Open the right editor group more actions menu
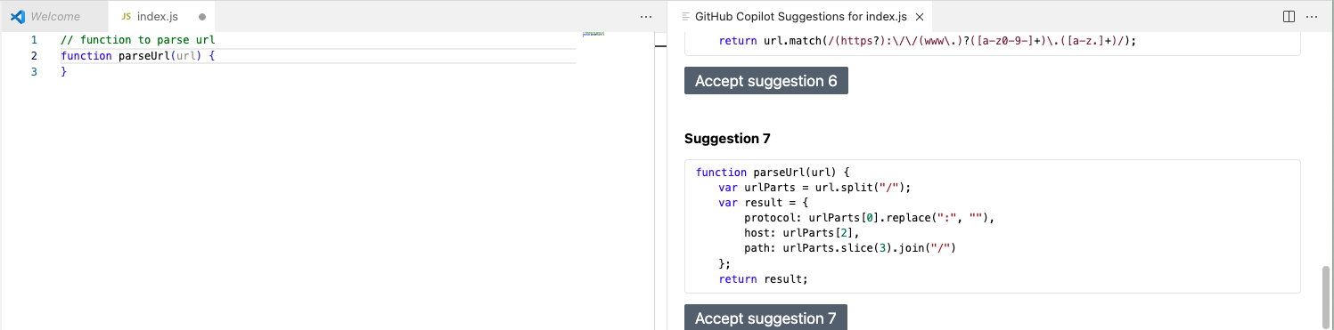 coord(1312,16)
